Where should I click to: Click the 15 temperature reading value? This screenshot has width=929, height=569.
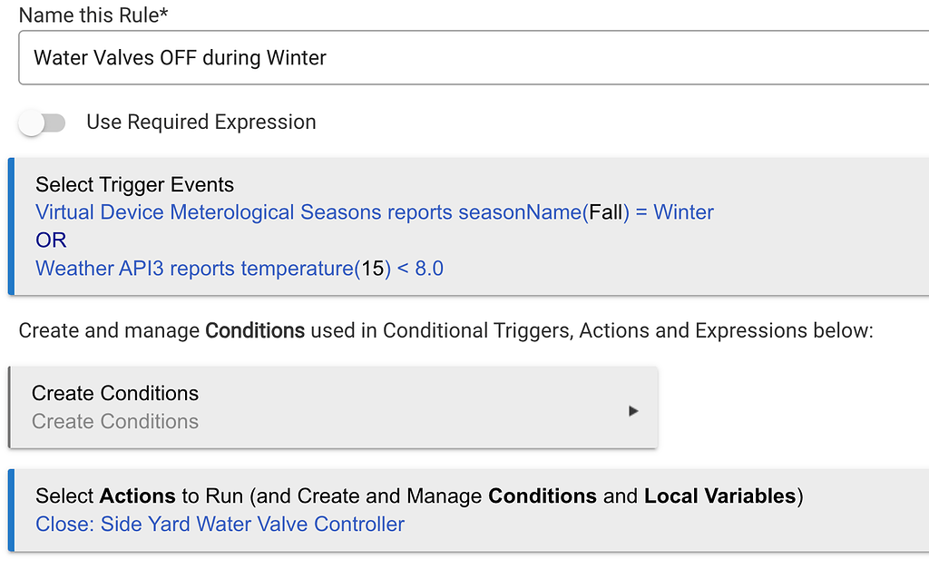click(373, 268)
